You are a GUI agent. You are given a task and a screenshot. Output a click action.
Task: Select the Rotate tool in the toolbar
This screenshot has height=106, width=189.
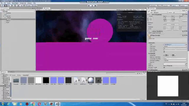tap(9, 6)
